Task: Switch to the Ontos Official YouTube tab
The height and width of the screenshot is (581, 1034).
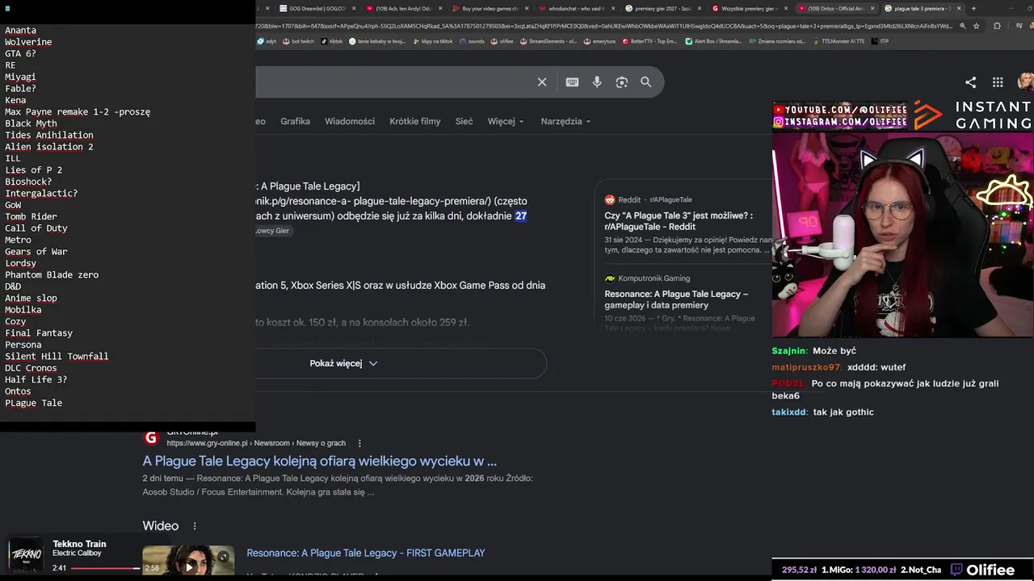Action: pyautogui.click(x=834, y=9)
